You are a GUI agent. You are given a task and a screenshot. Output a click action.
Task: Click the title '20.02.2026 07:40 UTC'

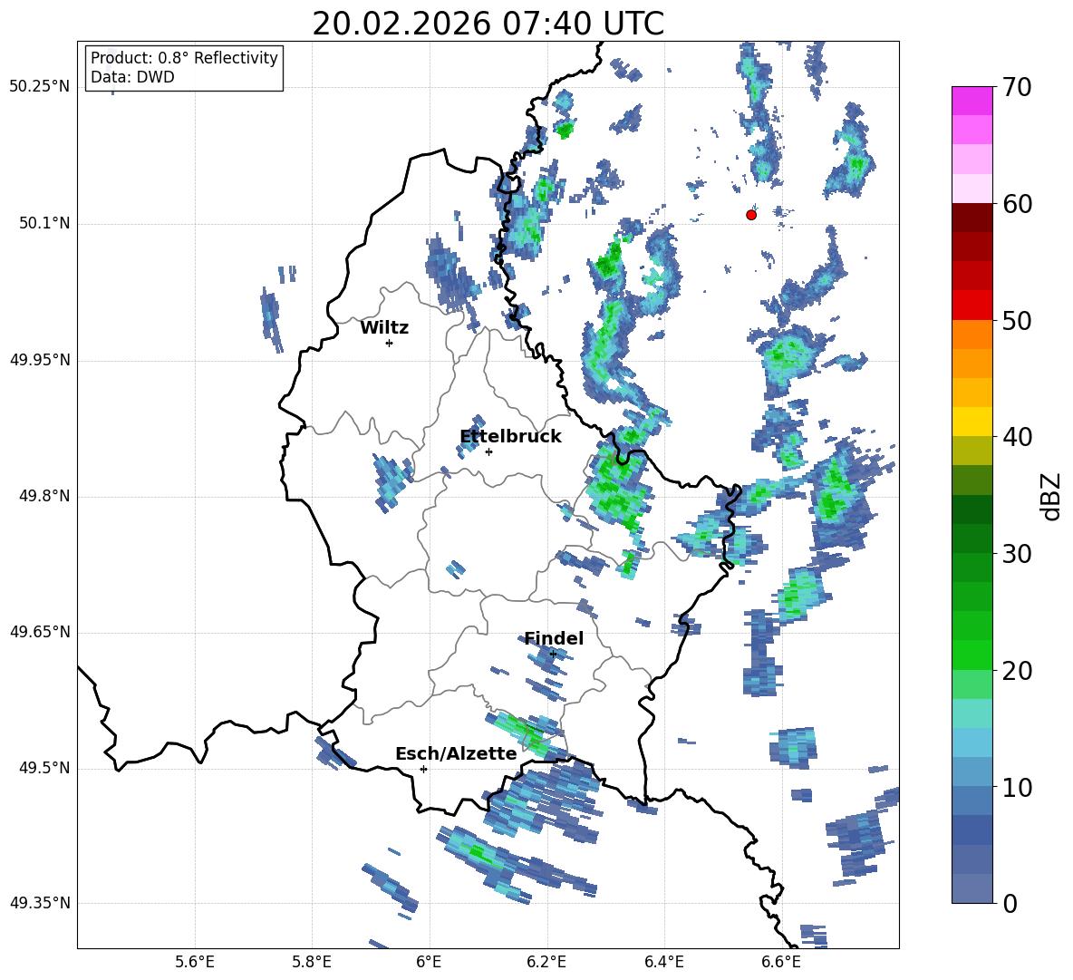click(x=488, y=24)
